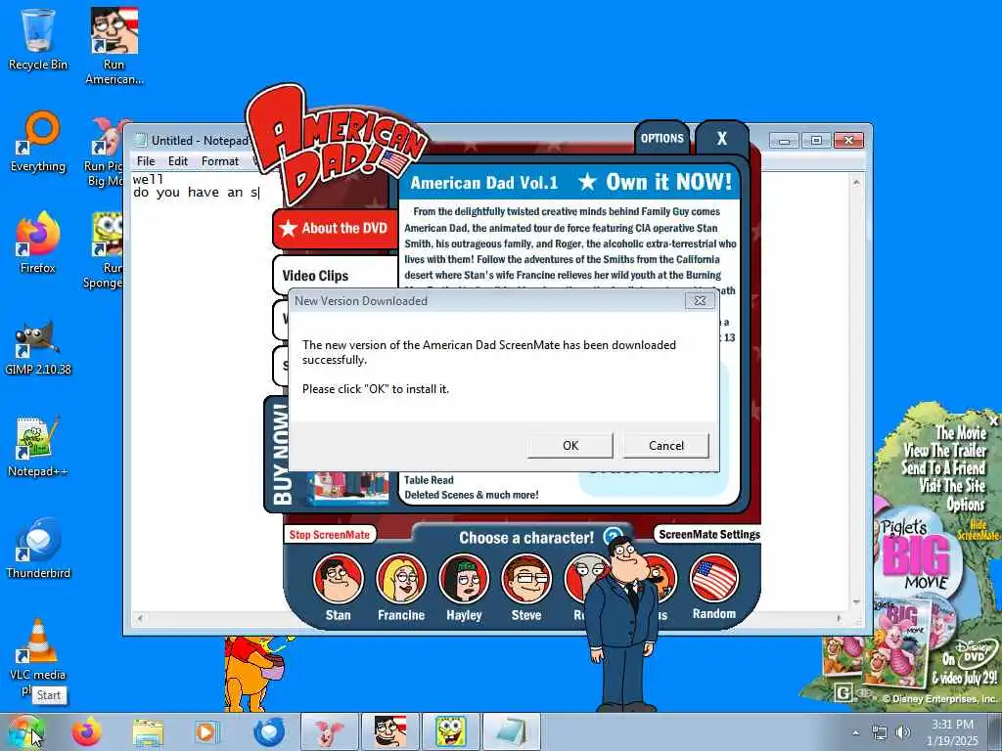Open the Recycle Bin desktop icon

tap(38, 38)
